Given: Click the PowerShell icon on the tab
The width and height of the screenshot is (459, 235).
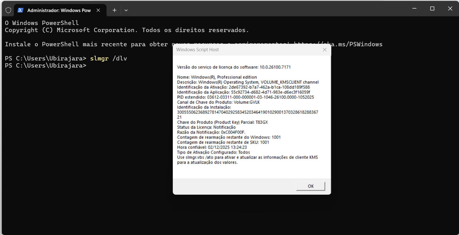Looking at the screenshot, I should click(x=20, y=10).
